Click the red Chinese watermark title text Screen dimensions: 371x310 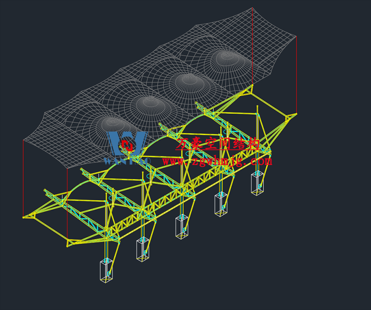click(218, 144)
